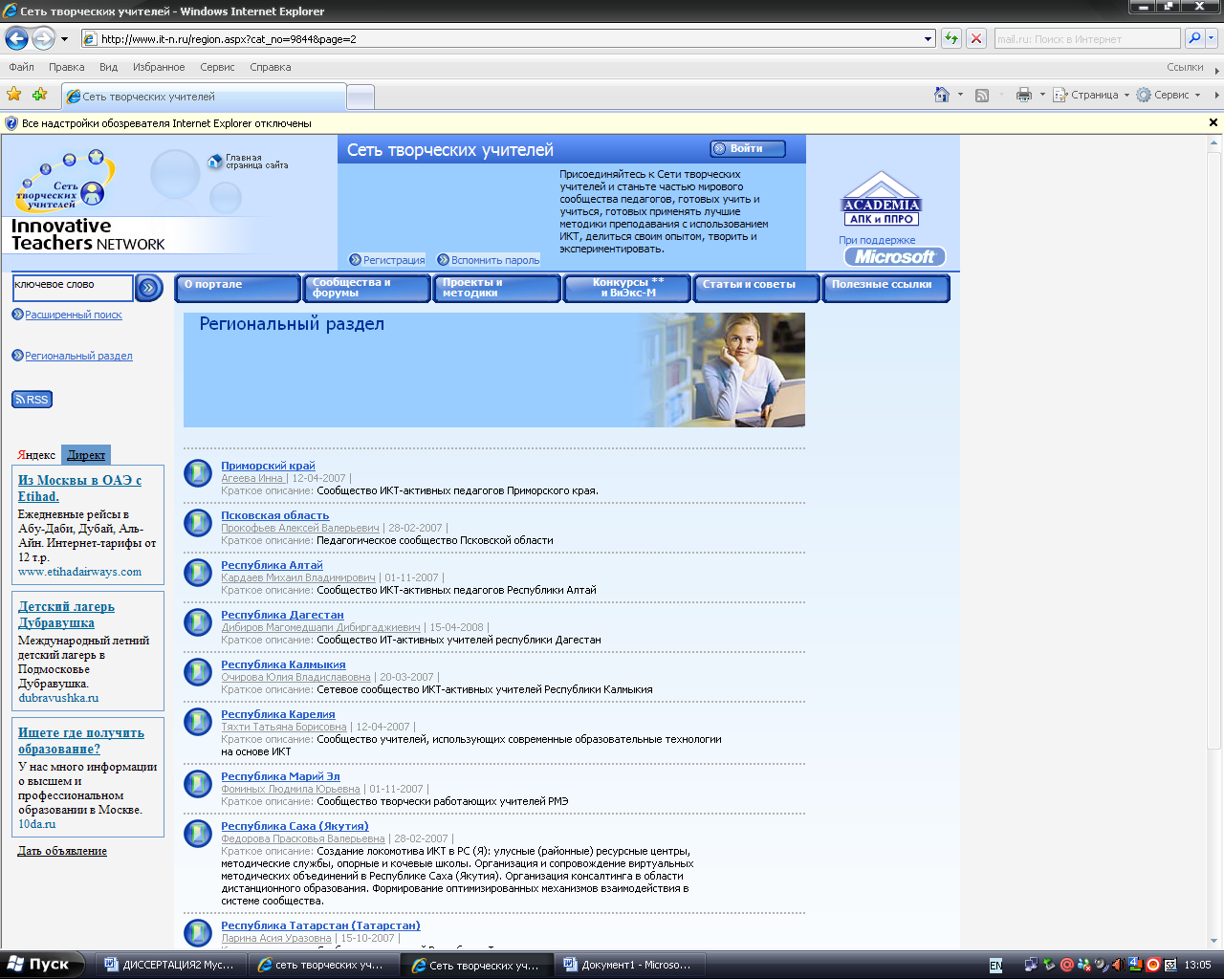The height and width of the screenshot is (979, 1224).
Task: Click the mail.ru search box
Action: (1087, 39)
